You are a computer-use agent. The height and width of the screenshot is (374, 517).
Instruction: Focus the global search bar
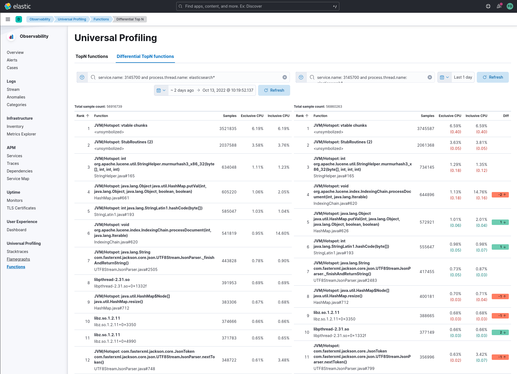[258, 6]
